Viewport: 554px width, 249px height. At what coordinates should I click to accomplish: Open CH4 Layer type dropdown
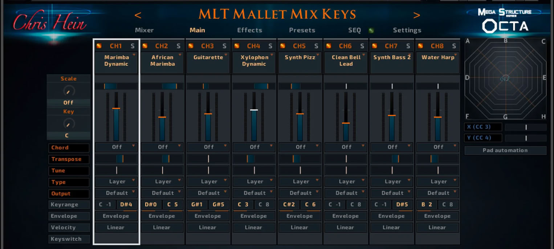point(254,181)
